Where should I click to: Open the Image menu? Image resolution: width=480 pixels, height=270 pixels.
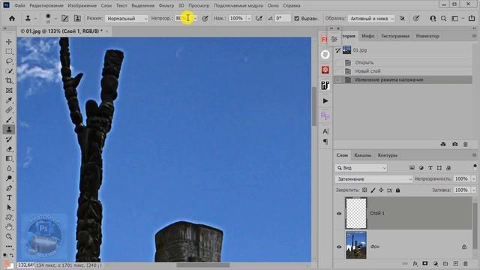[82, 5]
